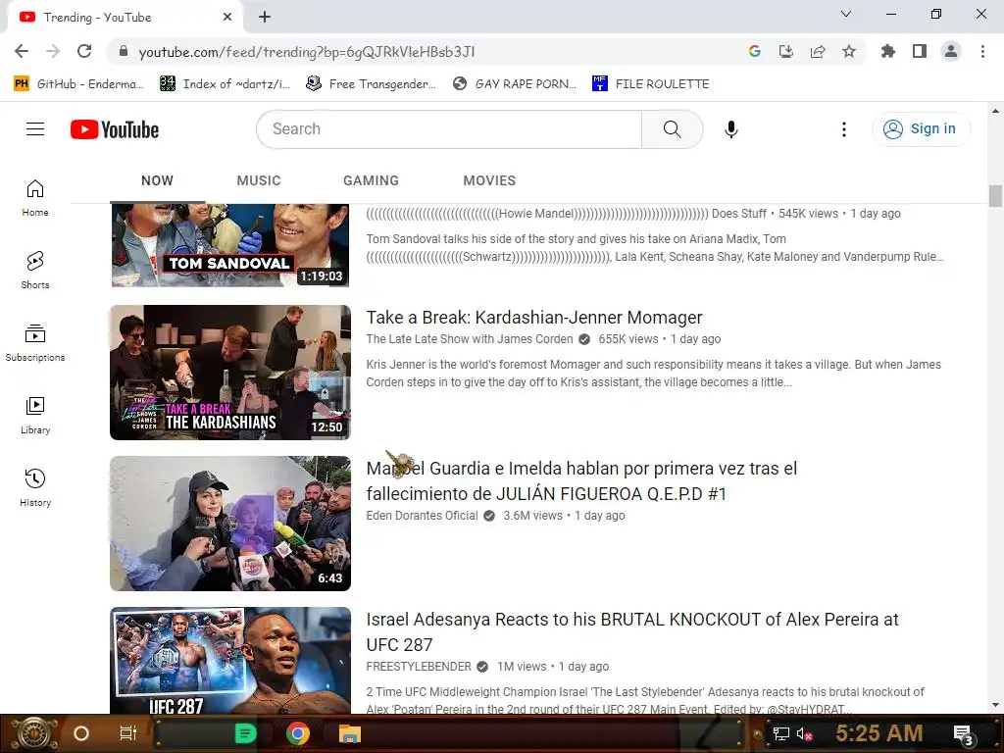This screenshot has width=1004, height=753.
Task: Start voice search with microphone icon
Action: (730, 129)
